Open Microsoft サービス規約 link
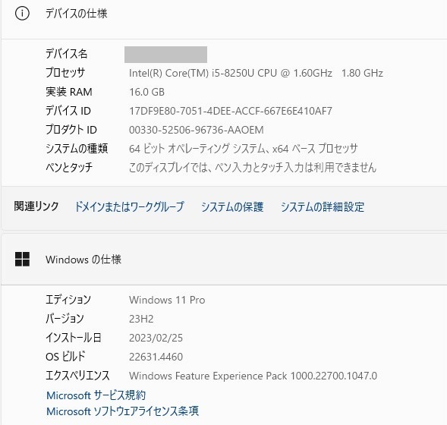The height and width of the screenshot is (425, 447). 96,395
